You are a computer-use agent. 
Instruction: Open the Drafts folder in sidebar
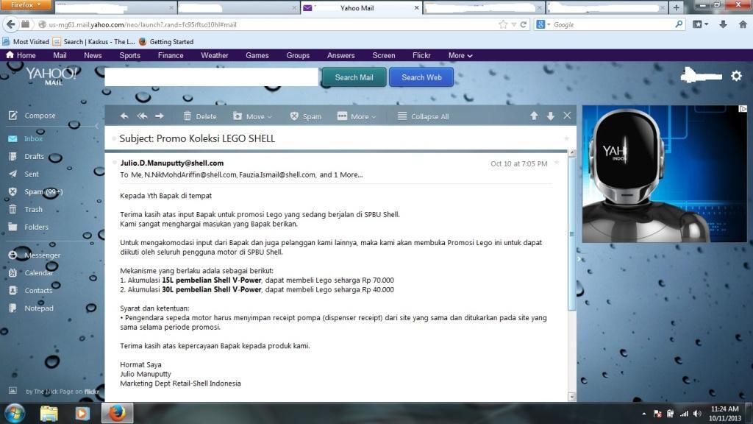tap(34, 156)
